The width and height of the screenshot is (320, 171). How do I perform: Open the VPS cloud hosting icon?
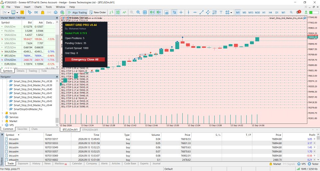tap(56, 12)
